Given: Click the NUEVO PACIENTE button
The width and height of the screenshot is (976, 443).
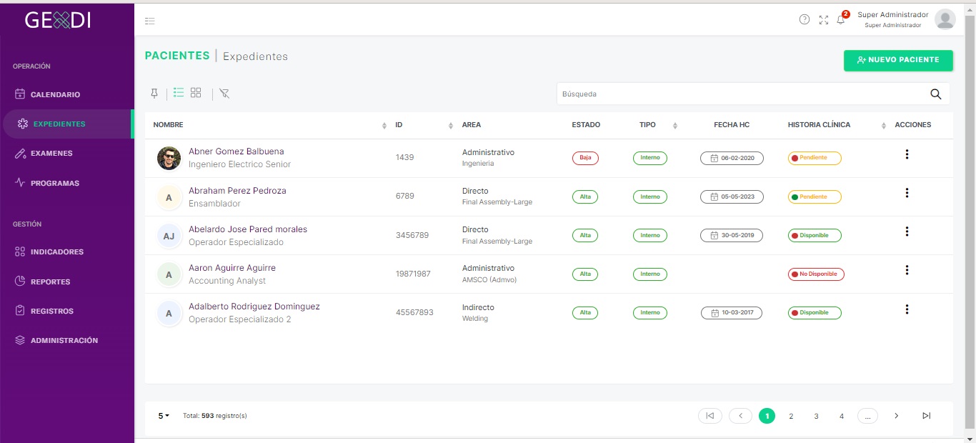Looking at the screenshot, I should [898, 60].
